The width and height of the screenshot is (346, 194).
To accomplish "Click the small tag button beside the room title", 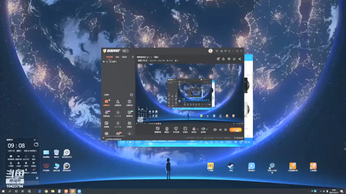I will (x=156, y=57).
